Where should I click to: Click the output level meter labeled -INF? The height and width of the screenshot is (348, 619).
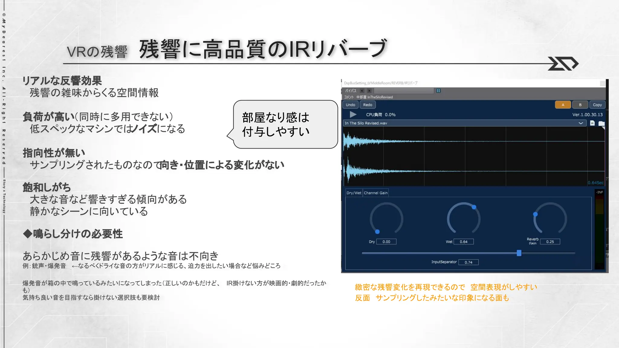pos(599,229)
